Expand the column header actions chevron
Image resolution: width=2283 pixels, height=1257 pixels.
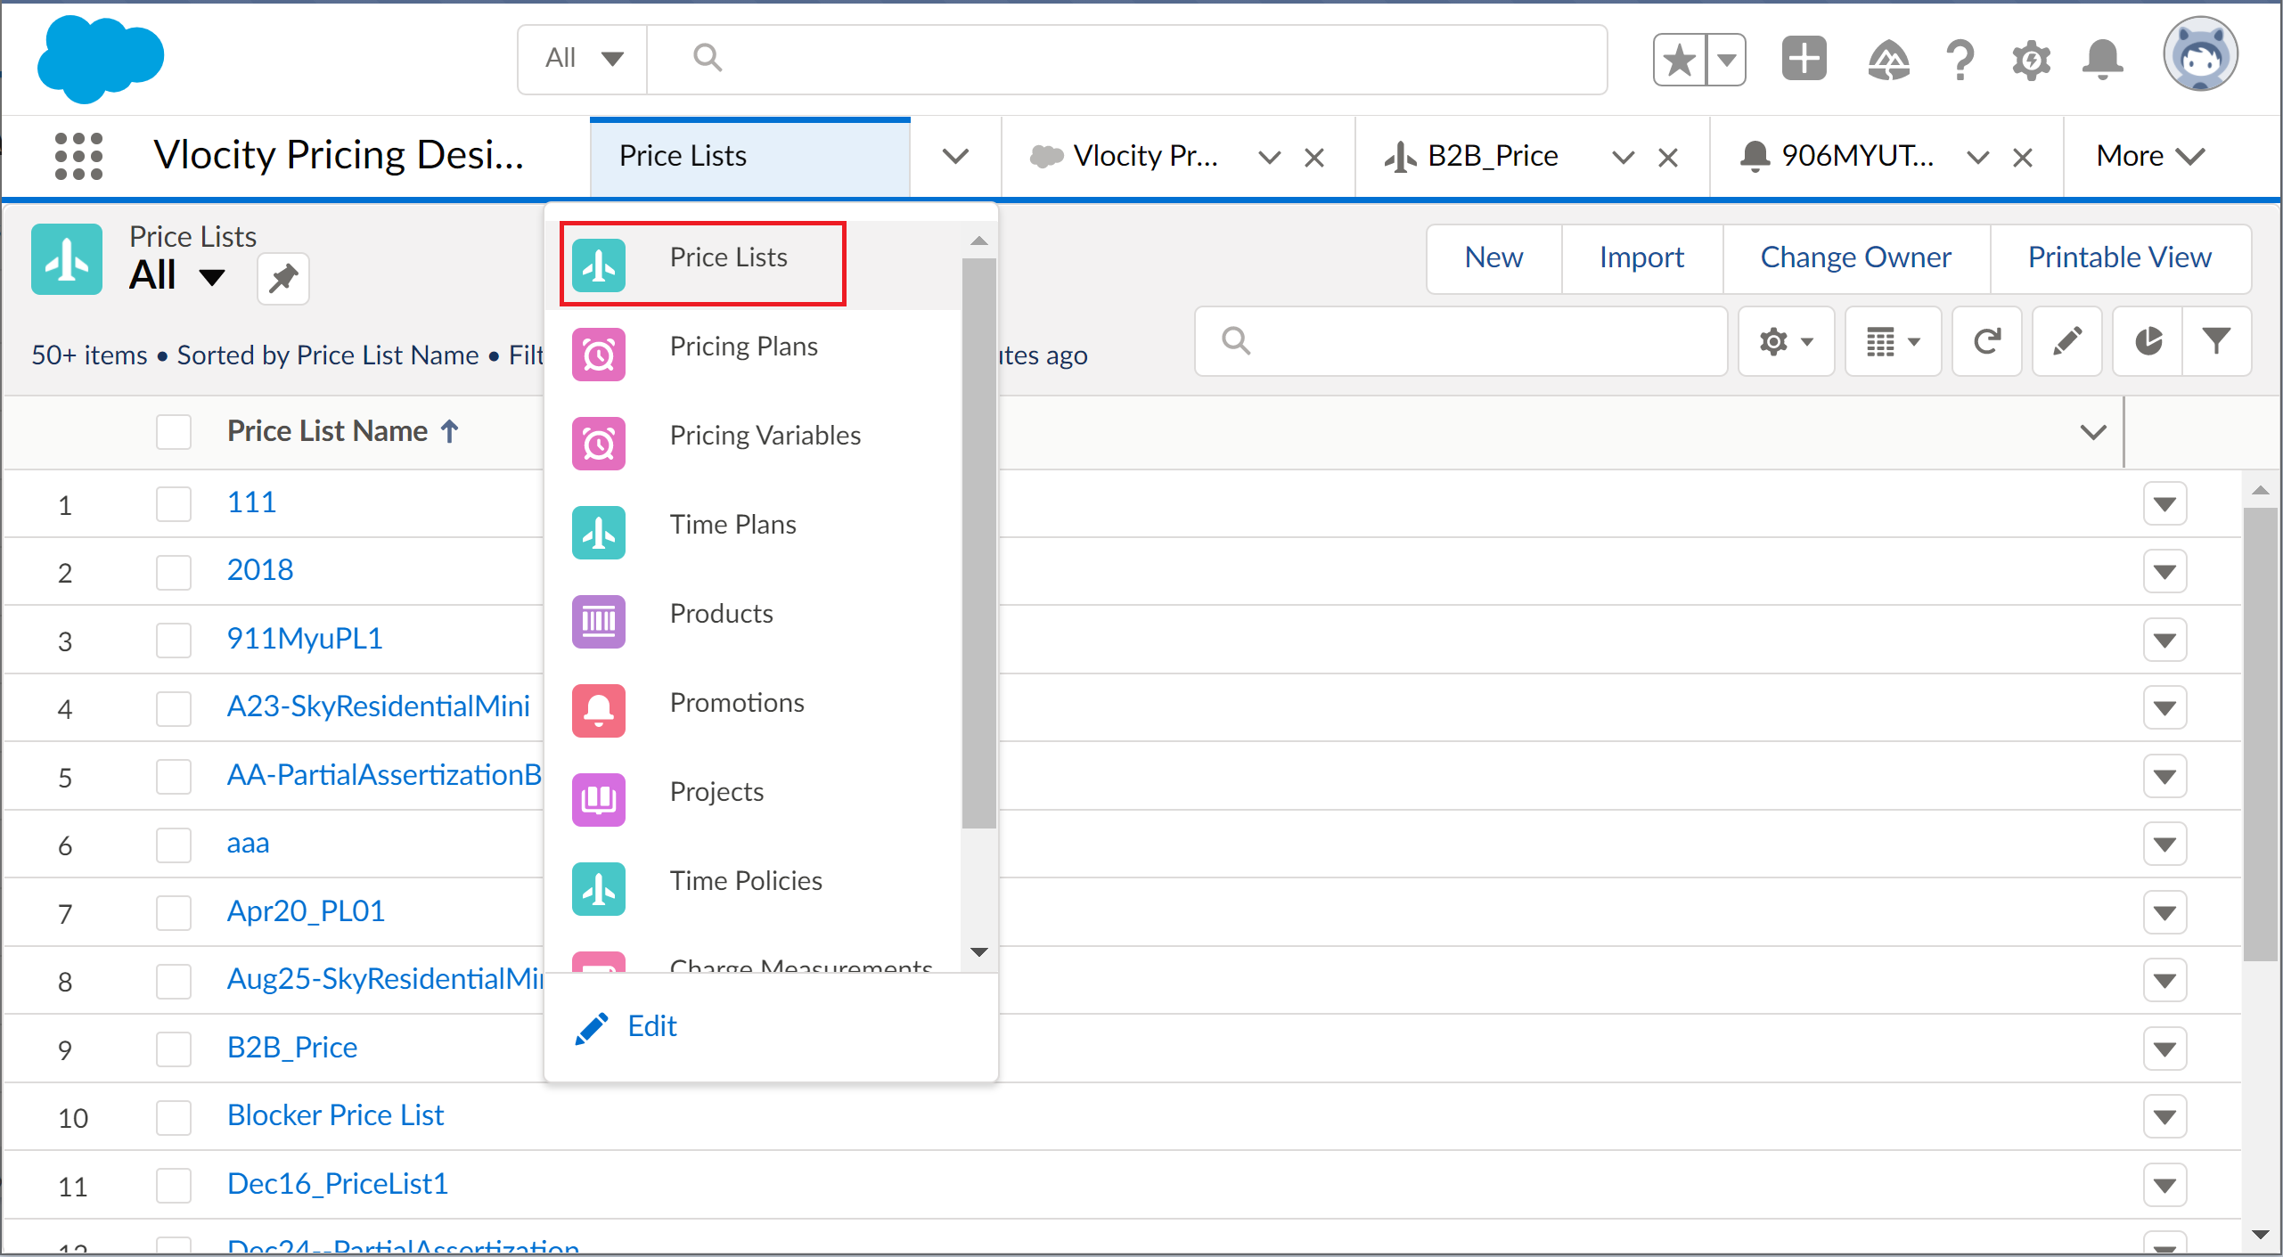[x=2093, y=432]
